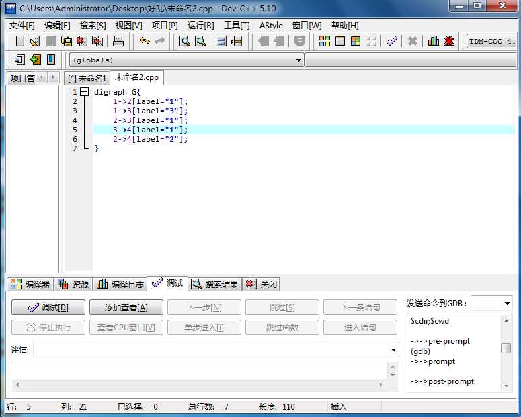Switch to 编译日志 bottom tab
521x417 pixels.
click(120, 284)
